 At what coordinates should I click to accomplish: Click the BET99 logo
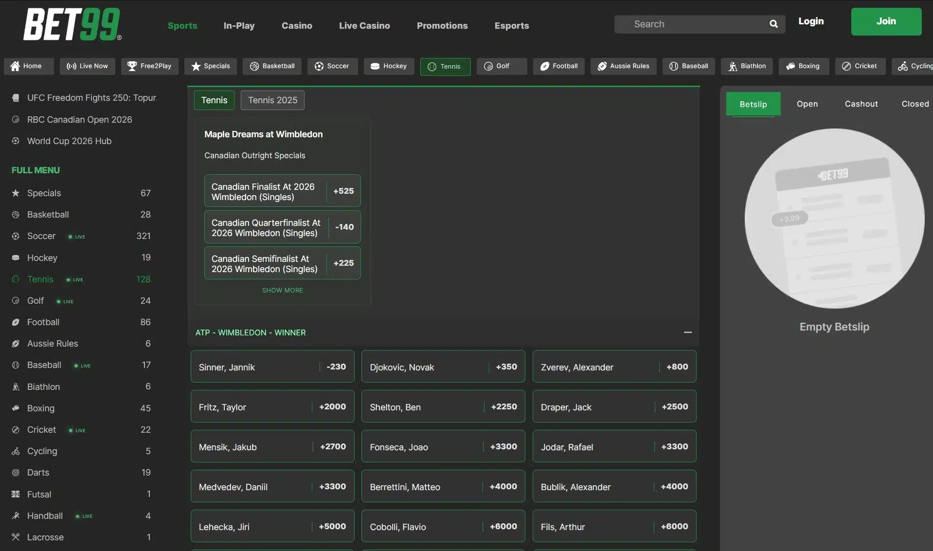[x=72, y=24]
